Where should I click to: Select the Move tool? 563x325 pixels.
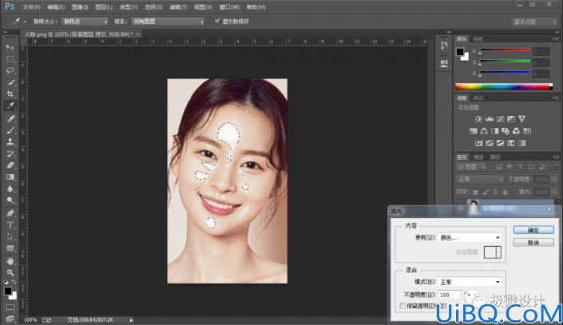point(10,47)
